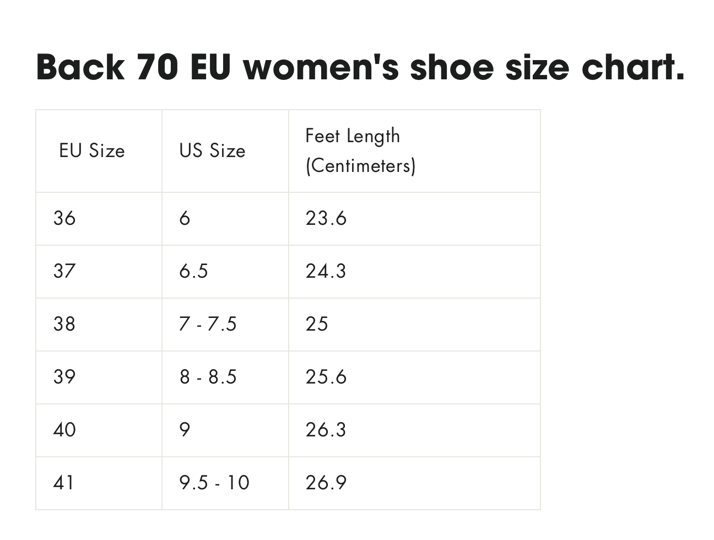The width and height of the screenshot is (714, 540).
Task: Click the US size 9.5 - 10 cell
Action: 214,483
